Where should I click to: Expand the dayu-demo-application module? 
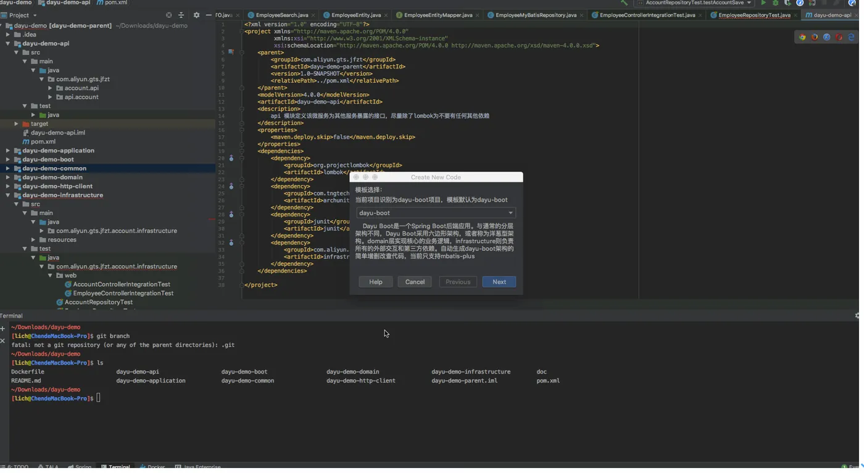(x=8, y=152)
